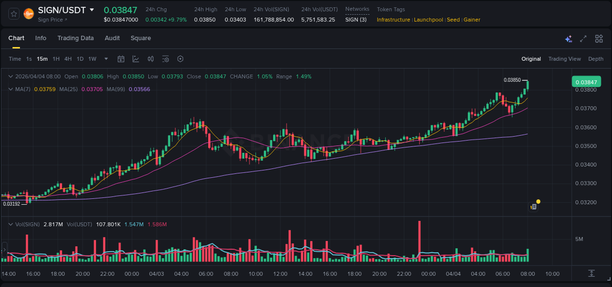Viewport: 612px width, 287px height.
Task: Select the line chart style icon
Action: pos(136,59)
